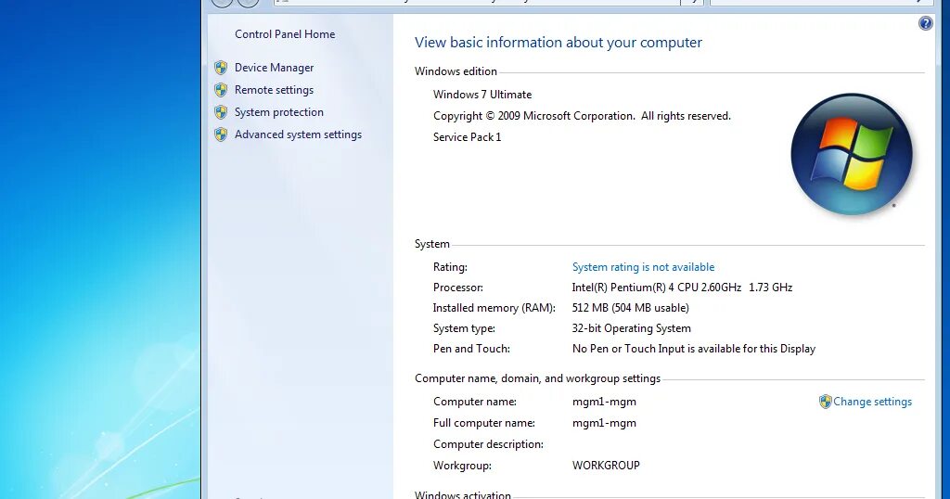Click the No Pen or Touch Input value

click(x=694, y=349)
